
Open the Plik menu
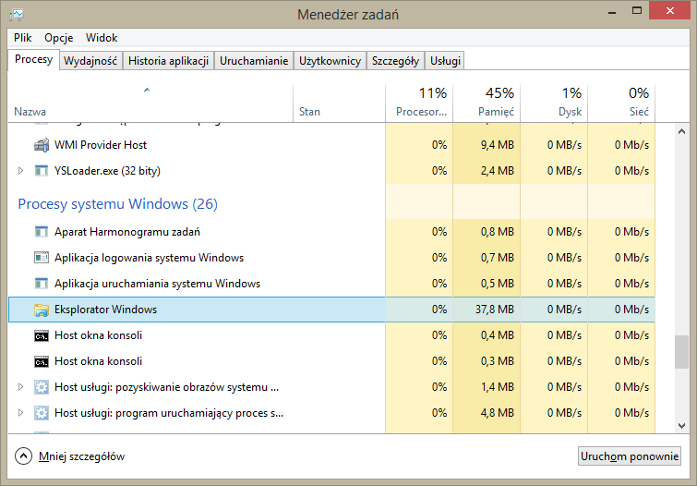click(23, 38)
